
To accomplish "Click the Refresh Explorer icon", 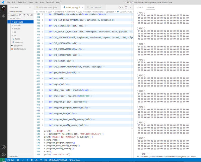I will click(x=28, y=15).
